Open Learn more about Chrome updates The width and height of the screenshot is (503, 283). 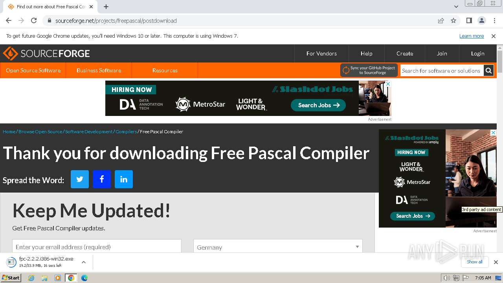point(472,36)
